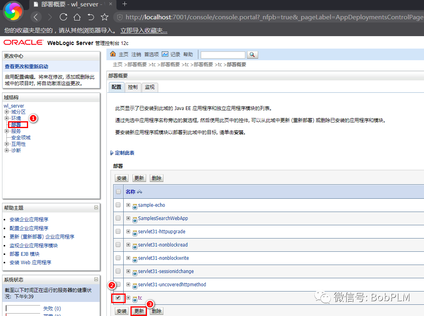Expand the 域分区 tree node
Image resolution: width=424 pixels, height=316 pixels.
click(x=6, y=112)
